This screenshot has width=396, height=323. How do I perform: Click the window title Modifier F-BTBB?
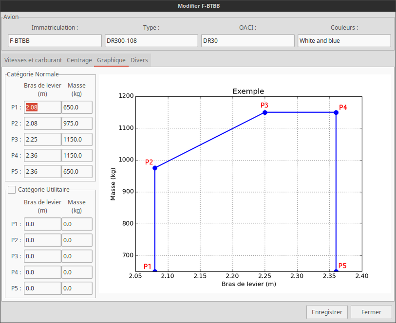[x=199, y=6]
